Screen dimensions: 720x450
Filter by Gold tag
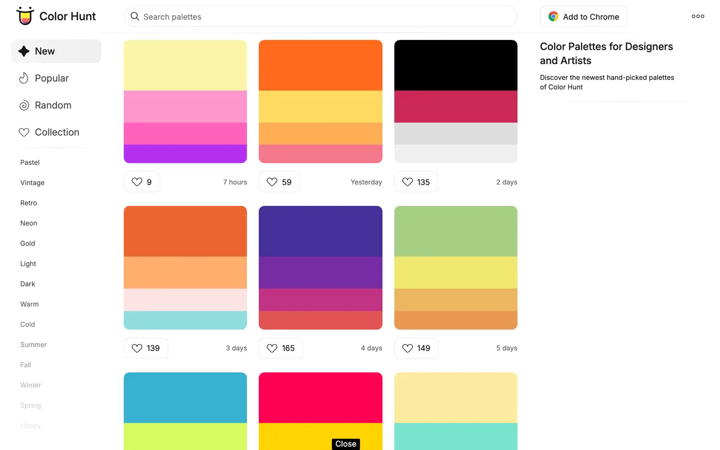coord(28,243)
